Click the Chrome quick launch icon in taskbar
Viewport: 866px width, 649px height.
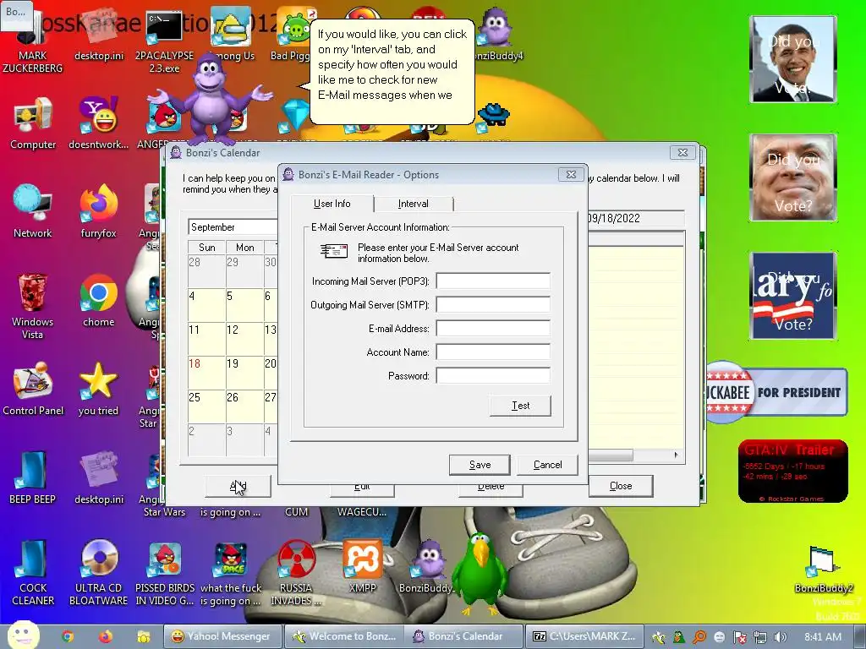click(x=68, y=636)
